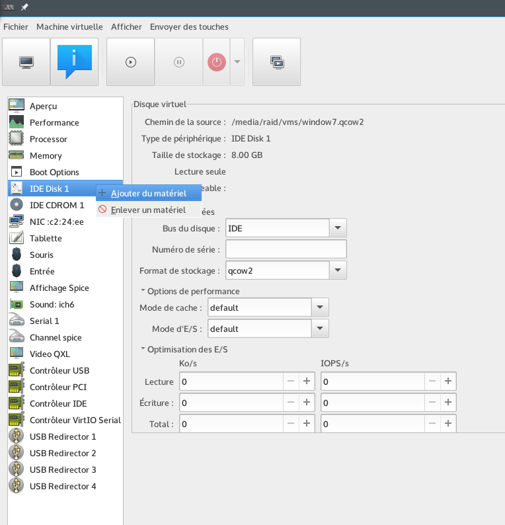Viewport: 505px width, 525px height.
Task: Select Contrôleur PCI entry
Action: point(65,387)
